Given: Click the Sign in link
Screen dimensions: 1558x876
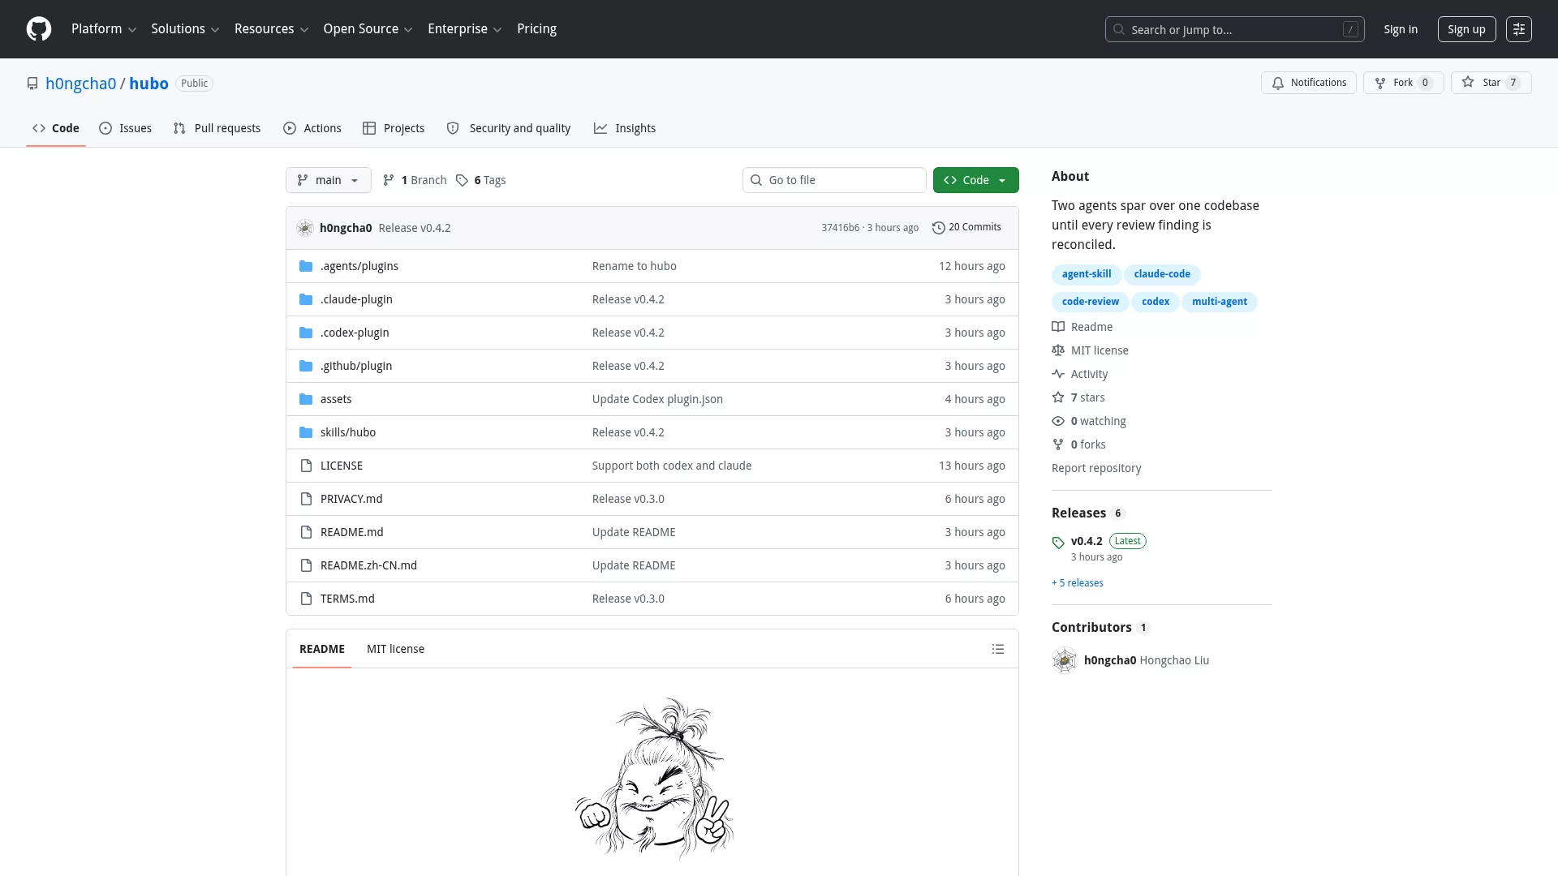Looking at the screenshot, I should click(1401, 29).
